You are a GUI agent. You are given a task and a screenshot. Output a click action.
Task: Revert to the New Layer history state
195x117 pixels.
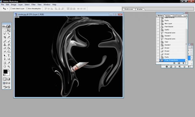(x=172, y=24)
